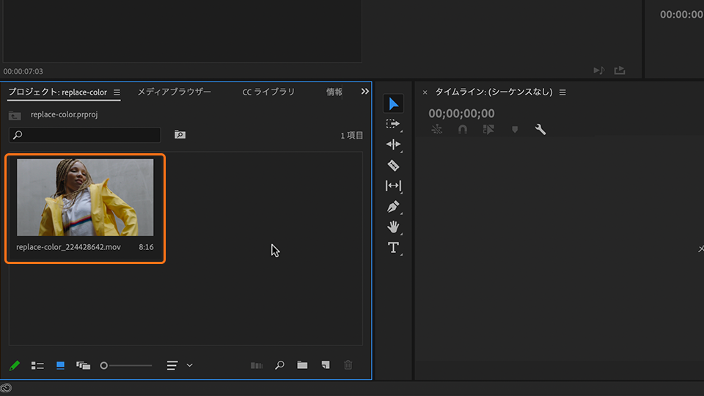Select the Track Select Forward tool
The image size is (704, 396).
(x=393, y=124)
